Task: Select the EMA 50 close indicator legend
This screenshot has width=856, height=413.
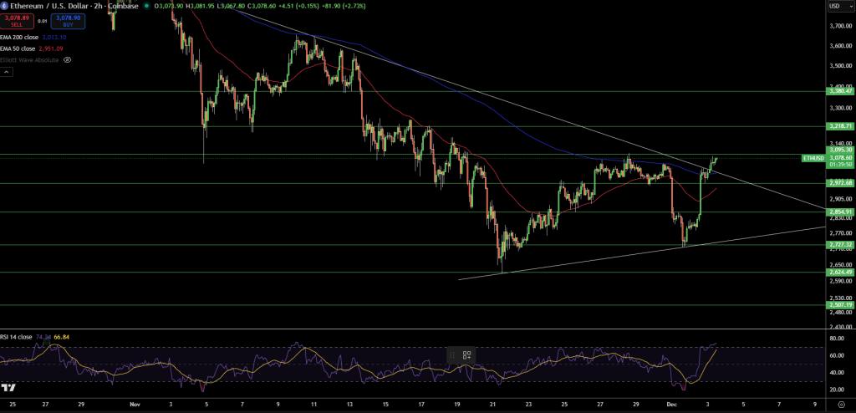Action: point(18,48)
